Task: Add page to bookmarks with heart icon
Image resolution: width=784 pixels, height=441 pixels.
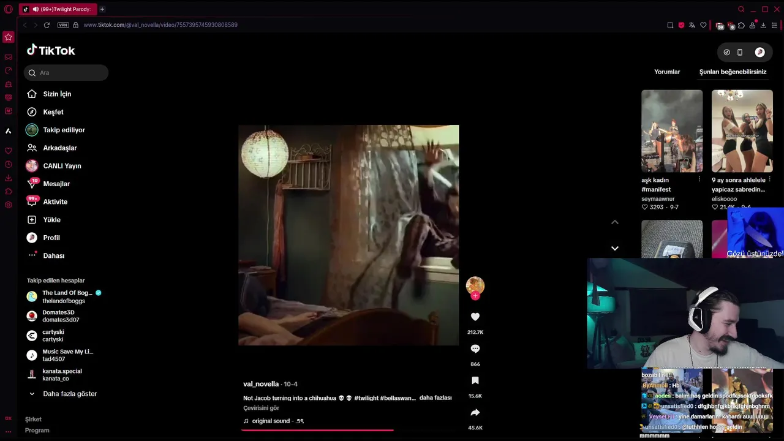Action: point(703,25)
